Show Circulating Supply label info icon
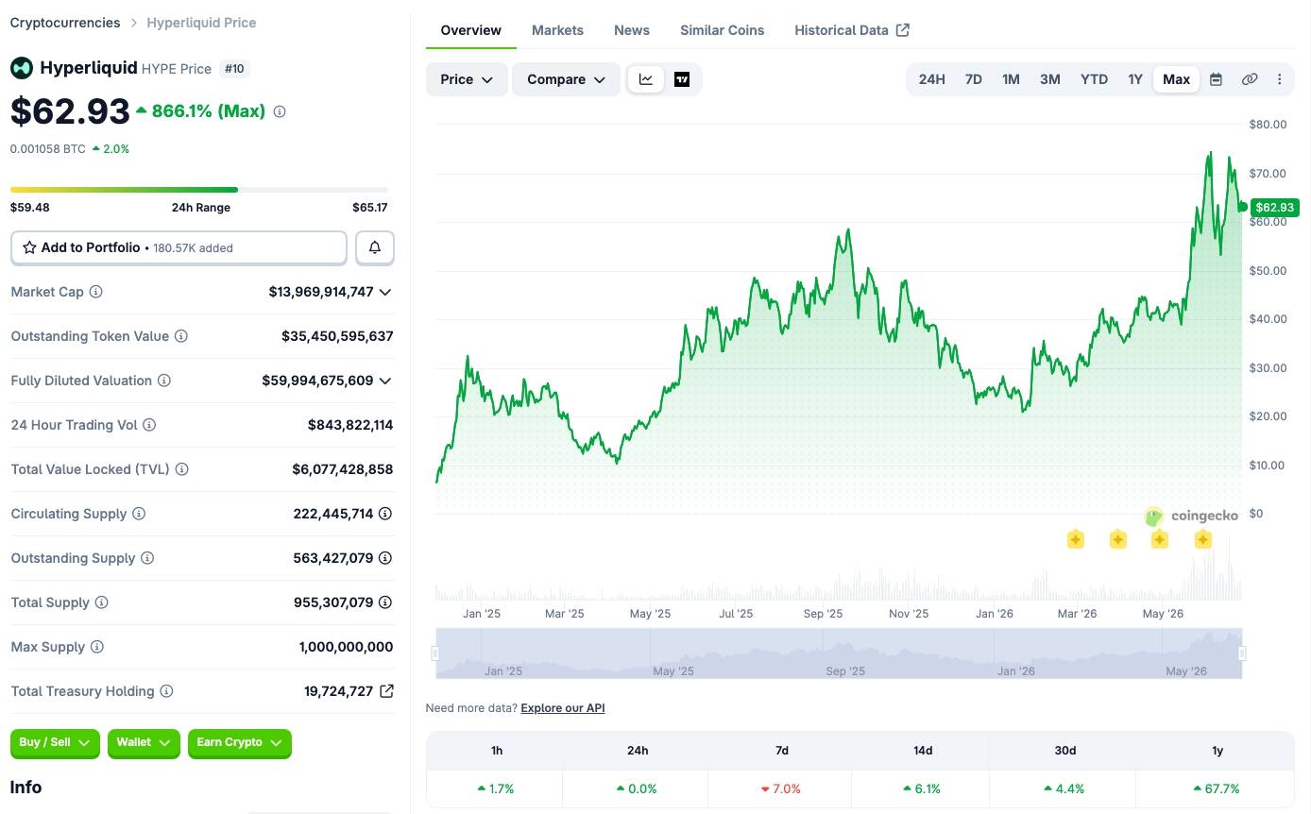 point(139,514)
